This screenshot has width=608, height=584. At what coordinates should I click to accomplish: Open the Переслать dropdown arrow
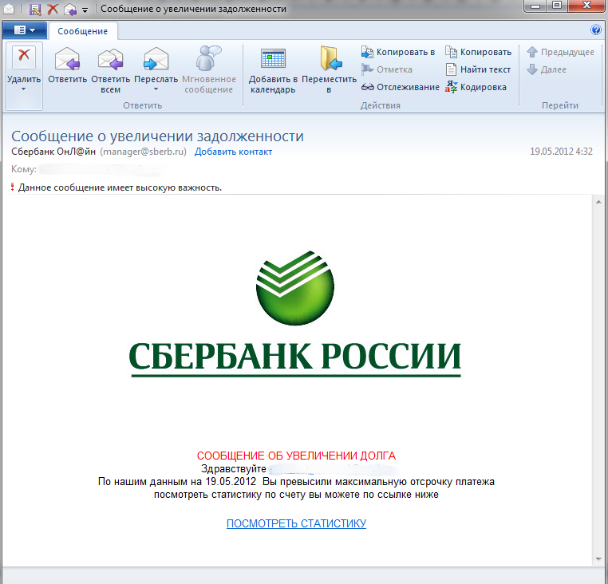[x=156, y=89]
